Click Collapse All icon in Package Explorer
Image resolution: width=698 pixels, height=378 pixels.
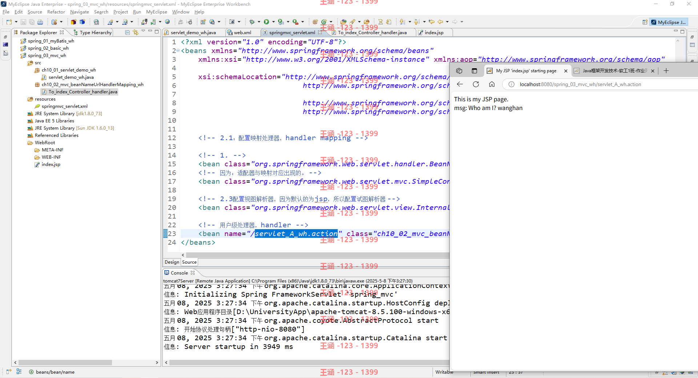127,32
